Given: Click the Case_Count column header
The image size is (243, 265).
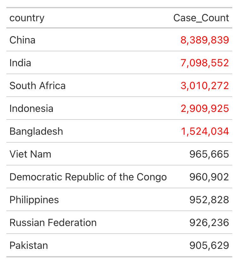Looking at the screenshot, I should click(x=201, y=18).
